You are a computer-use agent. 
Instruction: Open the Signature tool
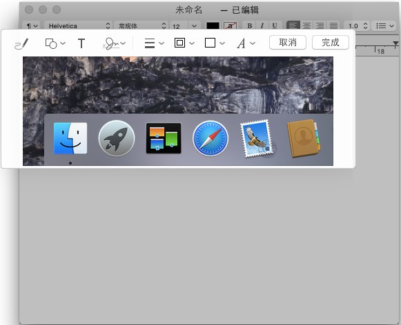(114, 43)
